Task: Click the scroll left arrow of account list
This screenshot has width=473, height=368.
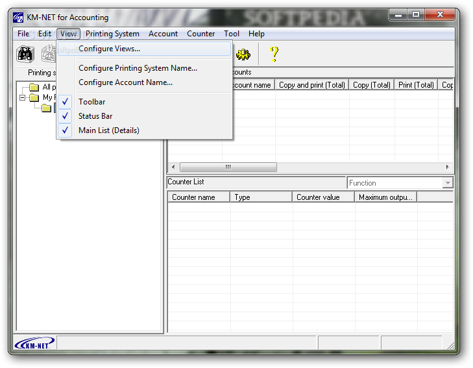Action: [x=173, y=167]
